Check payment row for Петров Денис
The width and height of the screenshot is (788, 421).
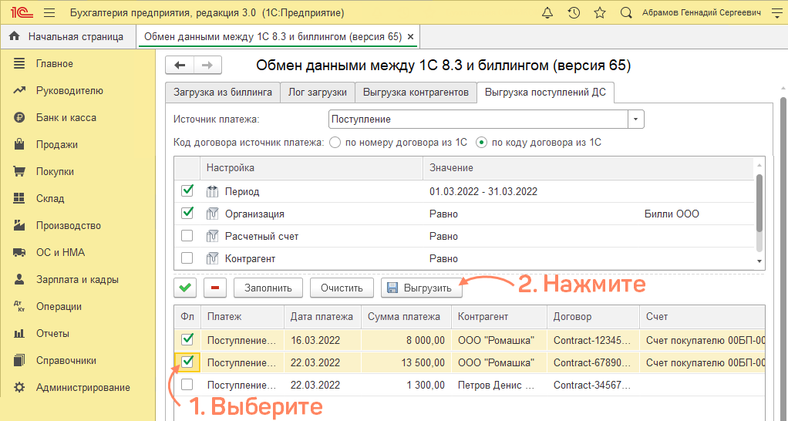[187, 385]
